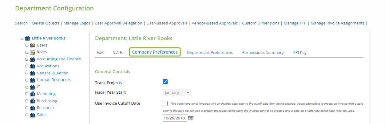Click the invoice cutoff date input field
The width and height of the screenshot is (385, 124).
point(174,118)
